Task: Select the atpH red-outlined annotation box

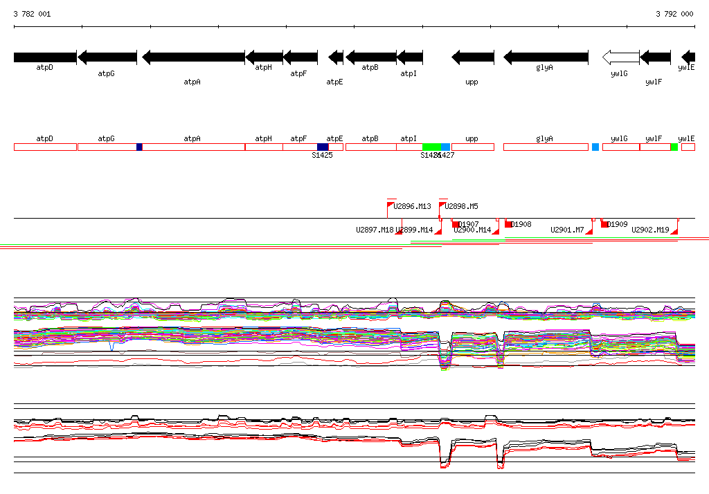Action: tap(264, 147)
